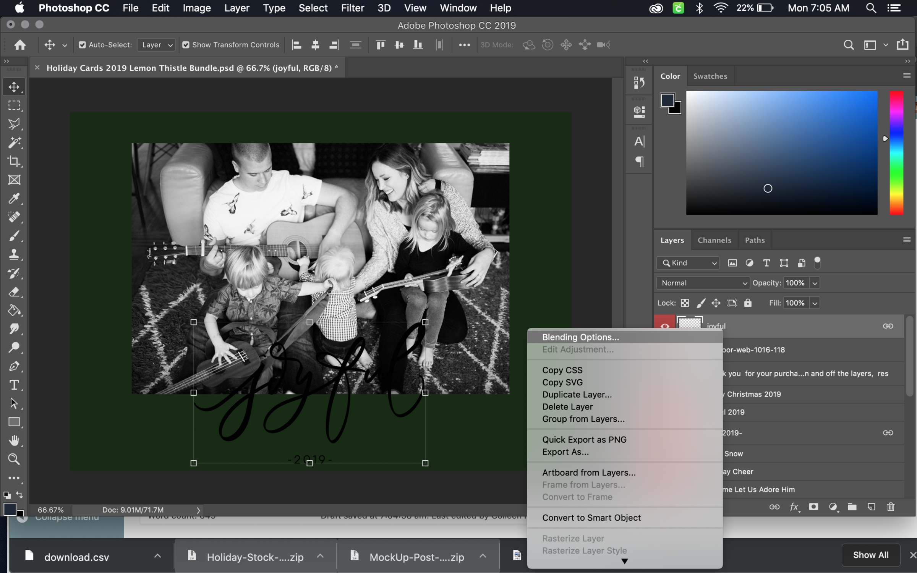Viewport: 917px width, 573px height.
Task: Pick the Eyedropper tool
Action: [x=14, y=198]
